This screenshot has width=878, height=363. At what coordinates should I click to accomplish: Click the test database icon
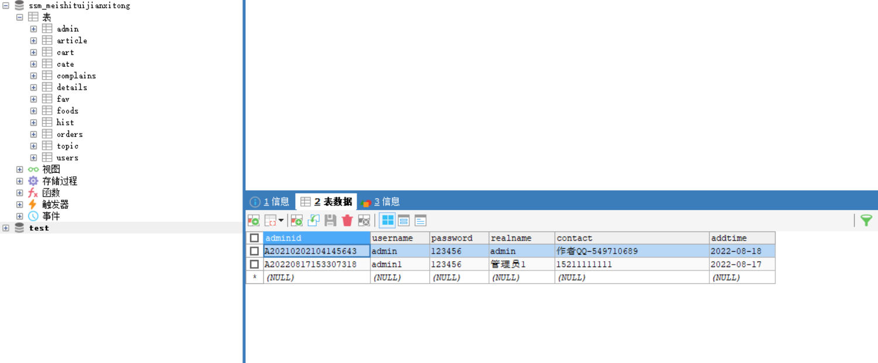(19, 228)
